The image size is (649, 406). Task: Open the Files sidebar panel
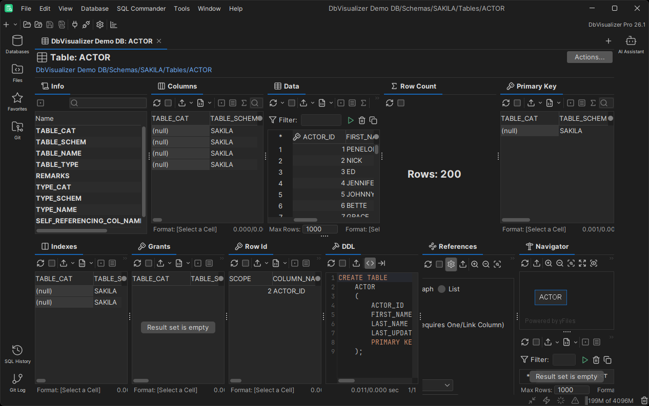pos(17,73)
